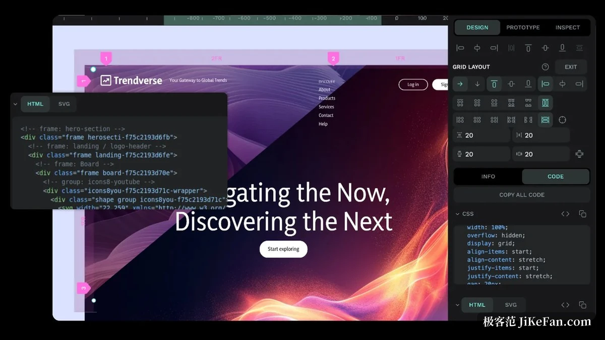Click the code brackets icon in CSS header
Viewport: 605px width, 340px height.
point(565,214)
